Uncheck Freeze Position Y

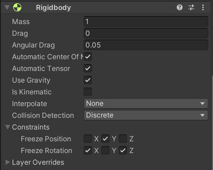105,139
